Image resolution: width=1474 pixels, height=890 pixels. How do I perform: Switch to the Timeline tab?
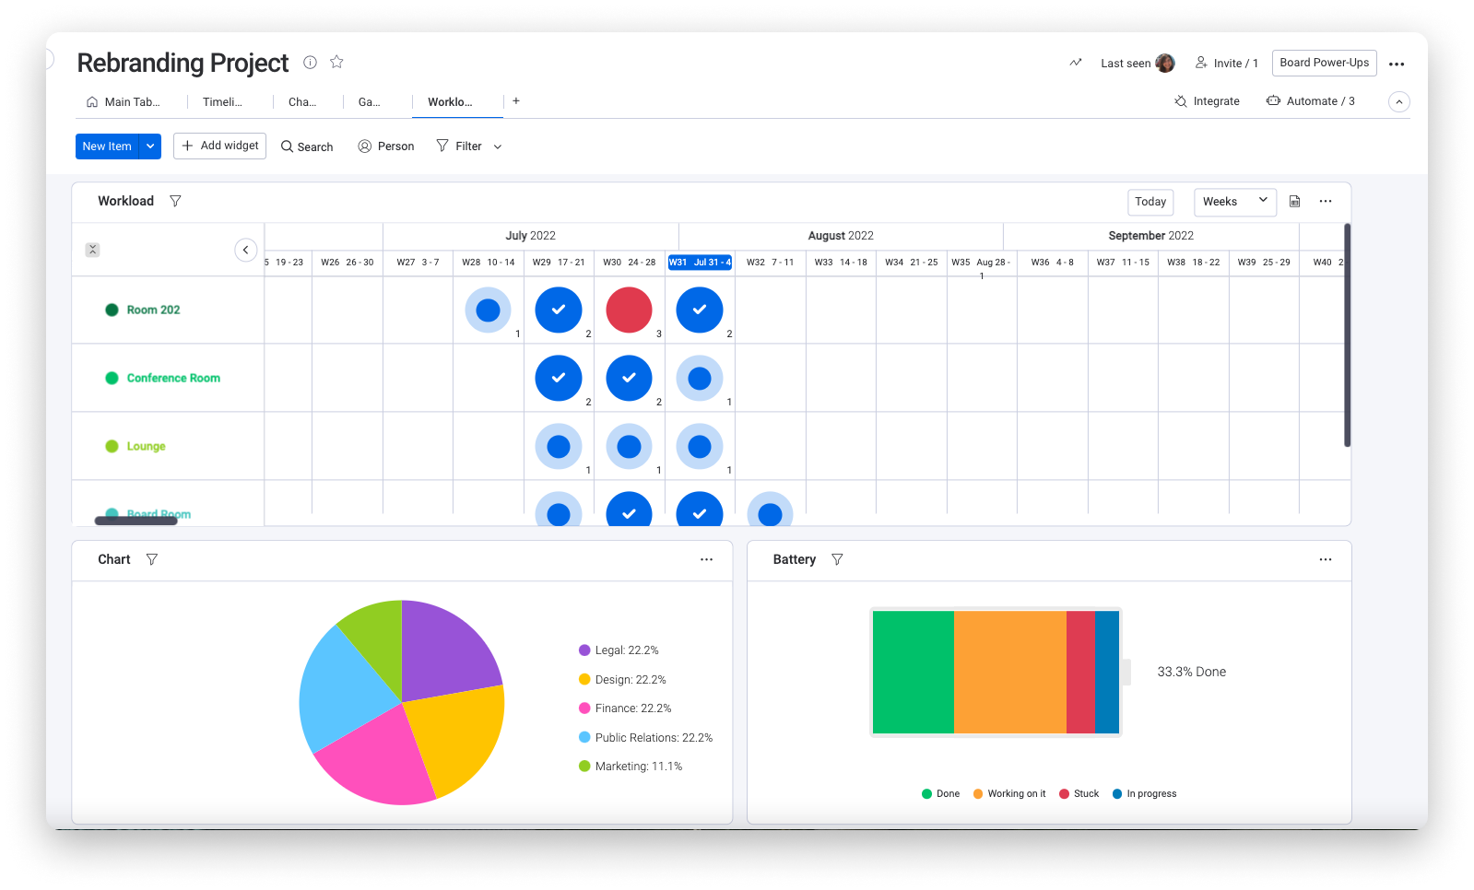[222, 102]
